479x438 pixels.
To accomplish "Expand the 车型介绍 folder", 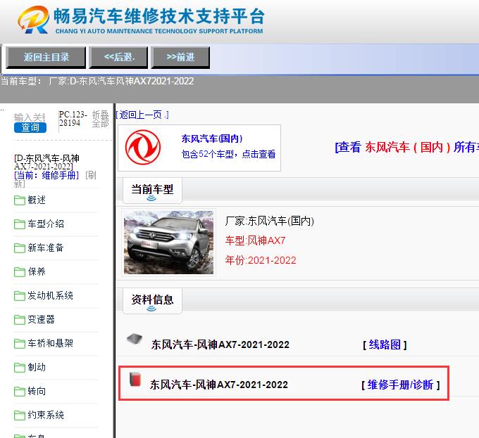I will click(46, 224).
